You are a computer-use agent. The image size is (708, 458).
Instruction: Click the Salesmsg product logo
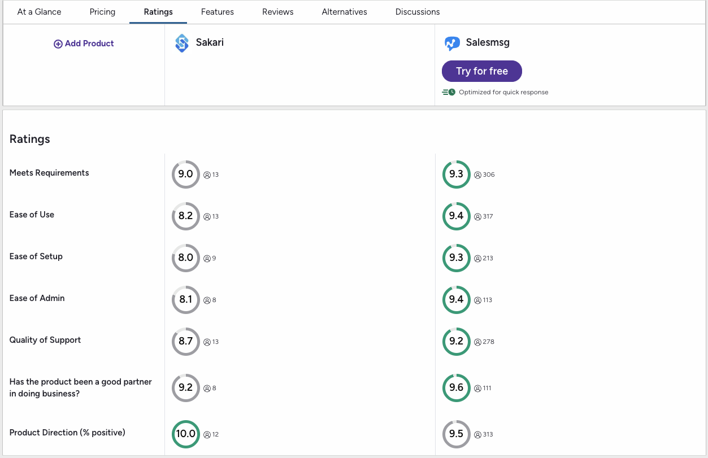pyautogui.click(x=452, y=43)
